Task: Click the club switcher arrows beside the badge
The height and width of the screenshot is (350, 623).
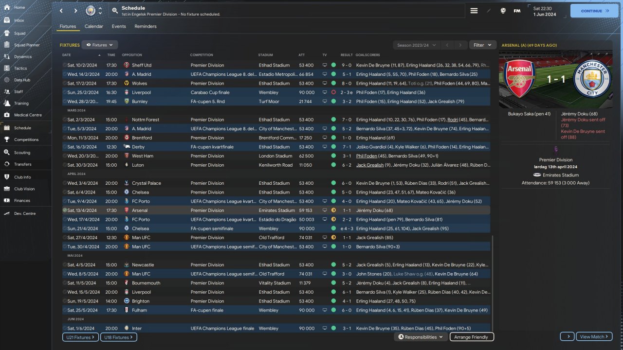Action: click(100, 11)
